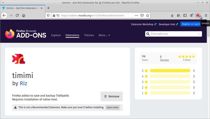Click the 5-star rating bar

coord(170,70)
